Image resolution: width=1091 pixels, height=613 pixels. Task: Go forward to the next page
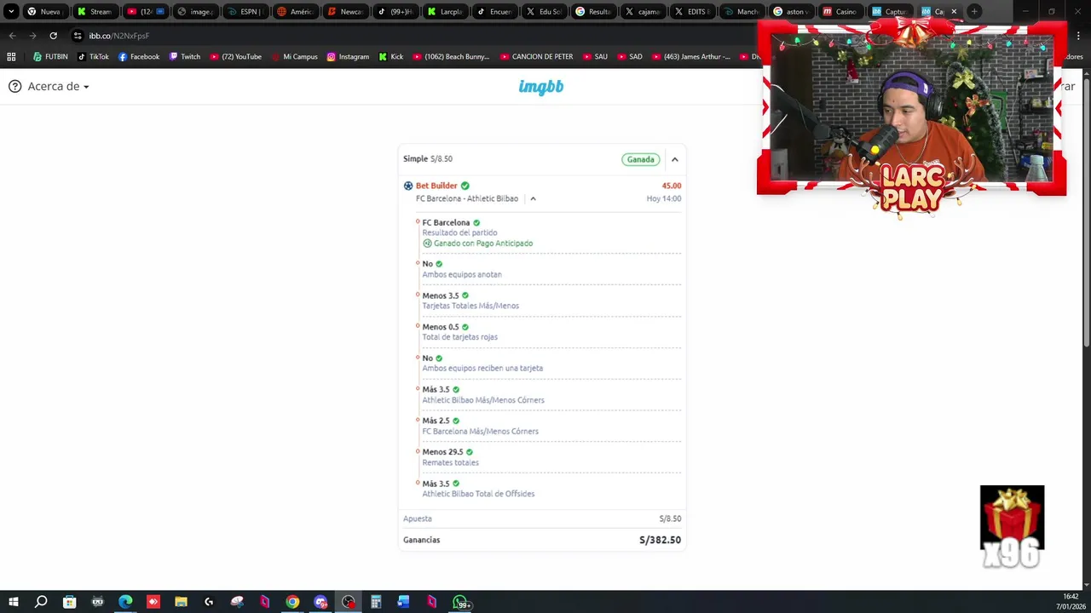tap(32, 36)
